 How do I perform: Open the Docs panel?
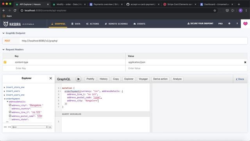pos(240,79)
